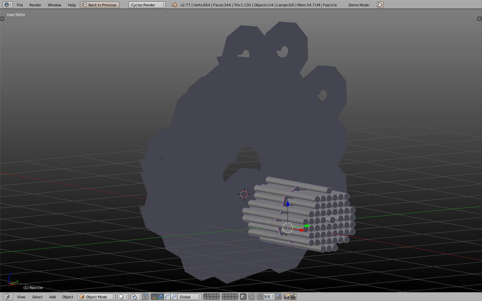Image resolution: width=482 pixels, height=301 pixels.
Task: Open the Help menu
Action: tap(72, 5)
